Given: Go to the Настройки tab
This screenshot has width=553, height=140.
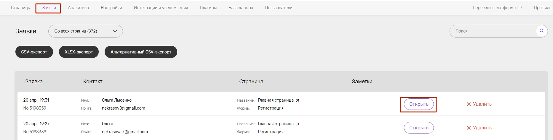Looking at the screenshot, I should (111, 8).
